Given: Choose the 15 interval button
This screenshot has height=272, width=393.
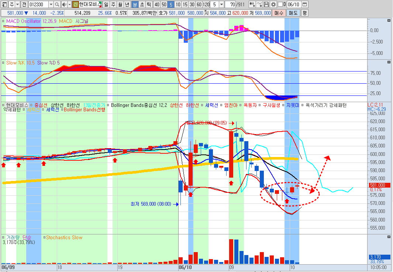Looking at the screenshot, I should point(185,4).
